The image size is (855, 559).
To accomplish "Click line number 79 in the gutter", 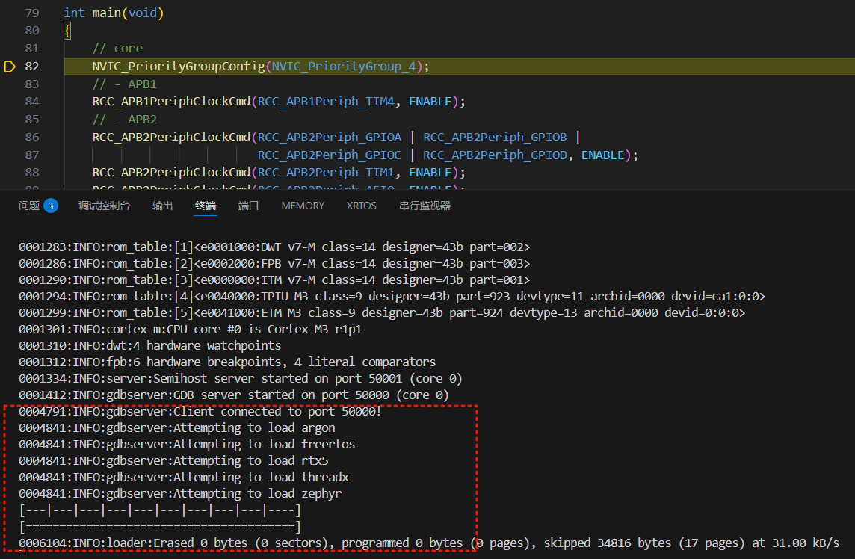I will (32, 13).
